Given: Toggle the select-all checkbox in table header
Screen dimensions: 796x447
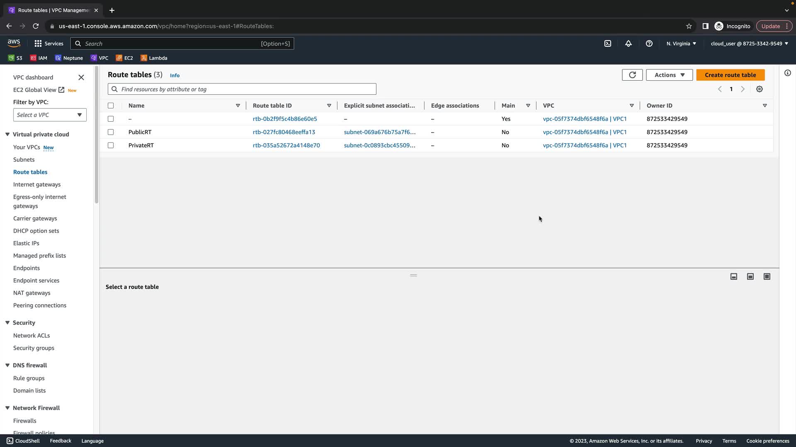Looking at the screenshot, I should pos(111,106).
